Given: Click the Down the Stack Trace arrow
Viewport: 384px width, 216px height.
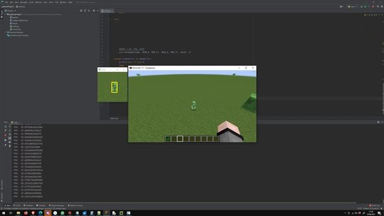Looking at the screenshot, I should (x=10, y=130).
